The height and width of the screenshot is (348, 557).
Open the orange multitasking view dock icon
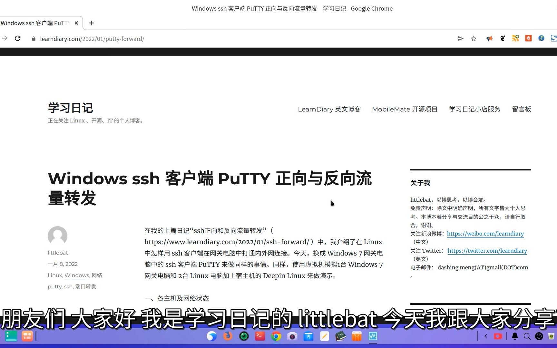(x=27, y=336)
